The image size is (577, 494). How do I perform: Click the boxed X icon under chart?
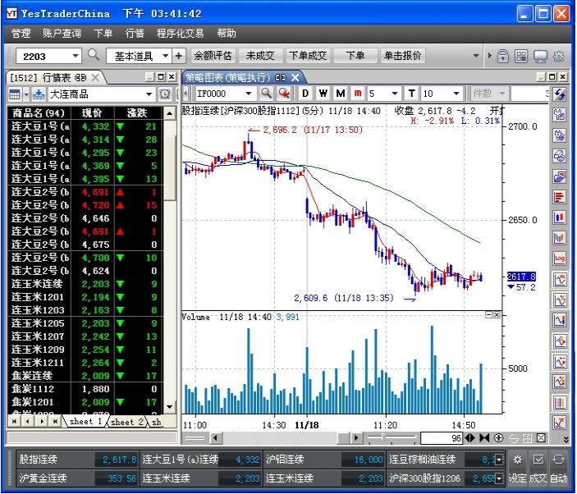(542, 437)
